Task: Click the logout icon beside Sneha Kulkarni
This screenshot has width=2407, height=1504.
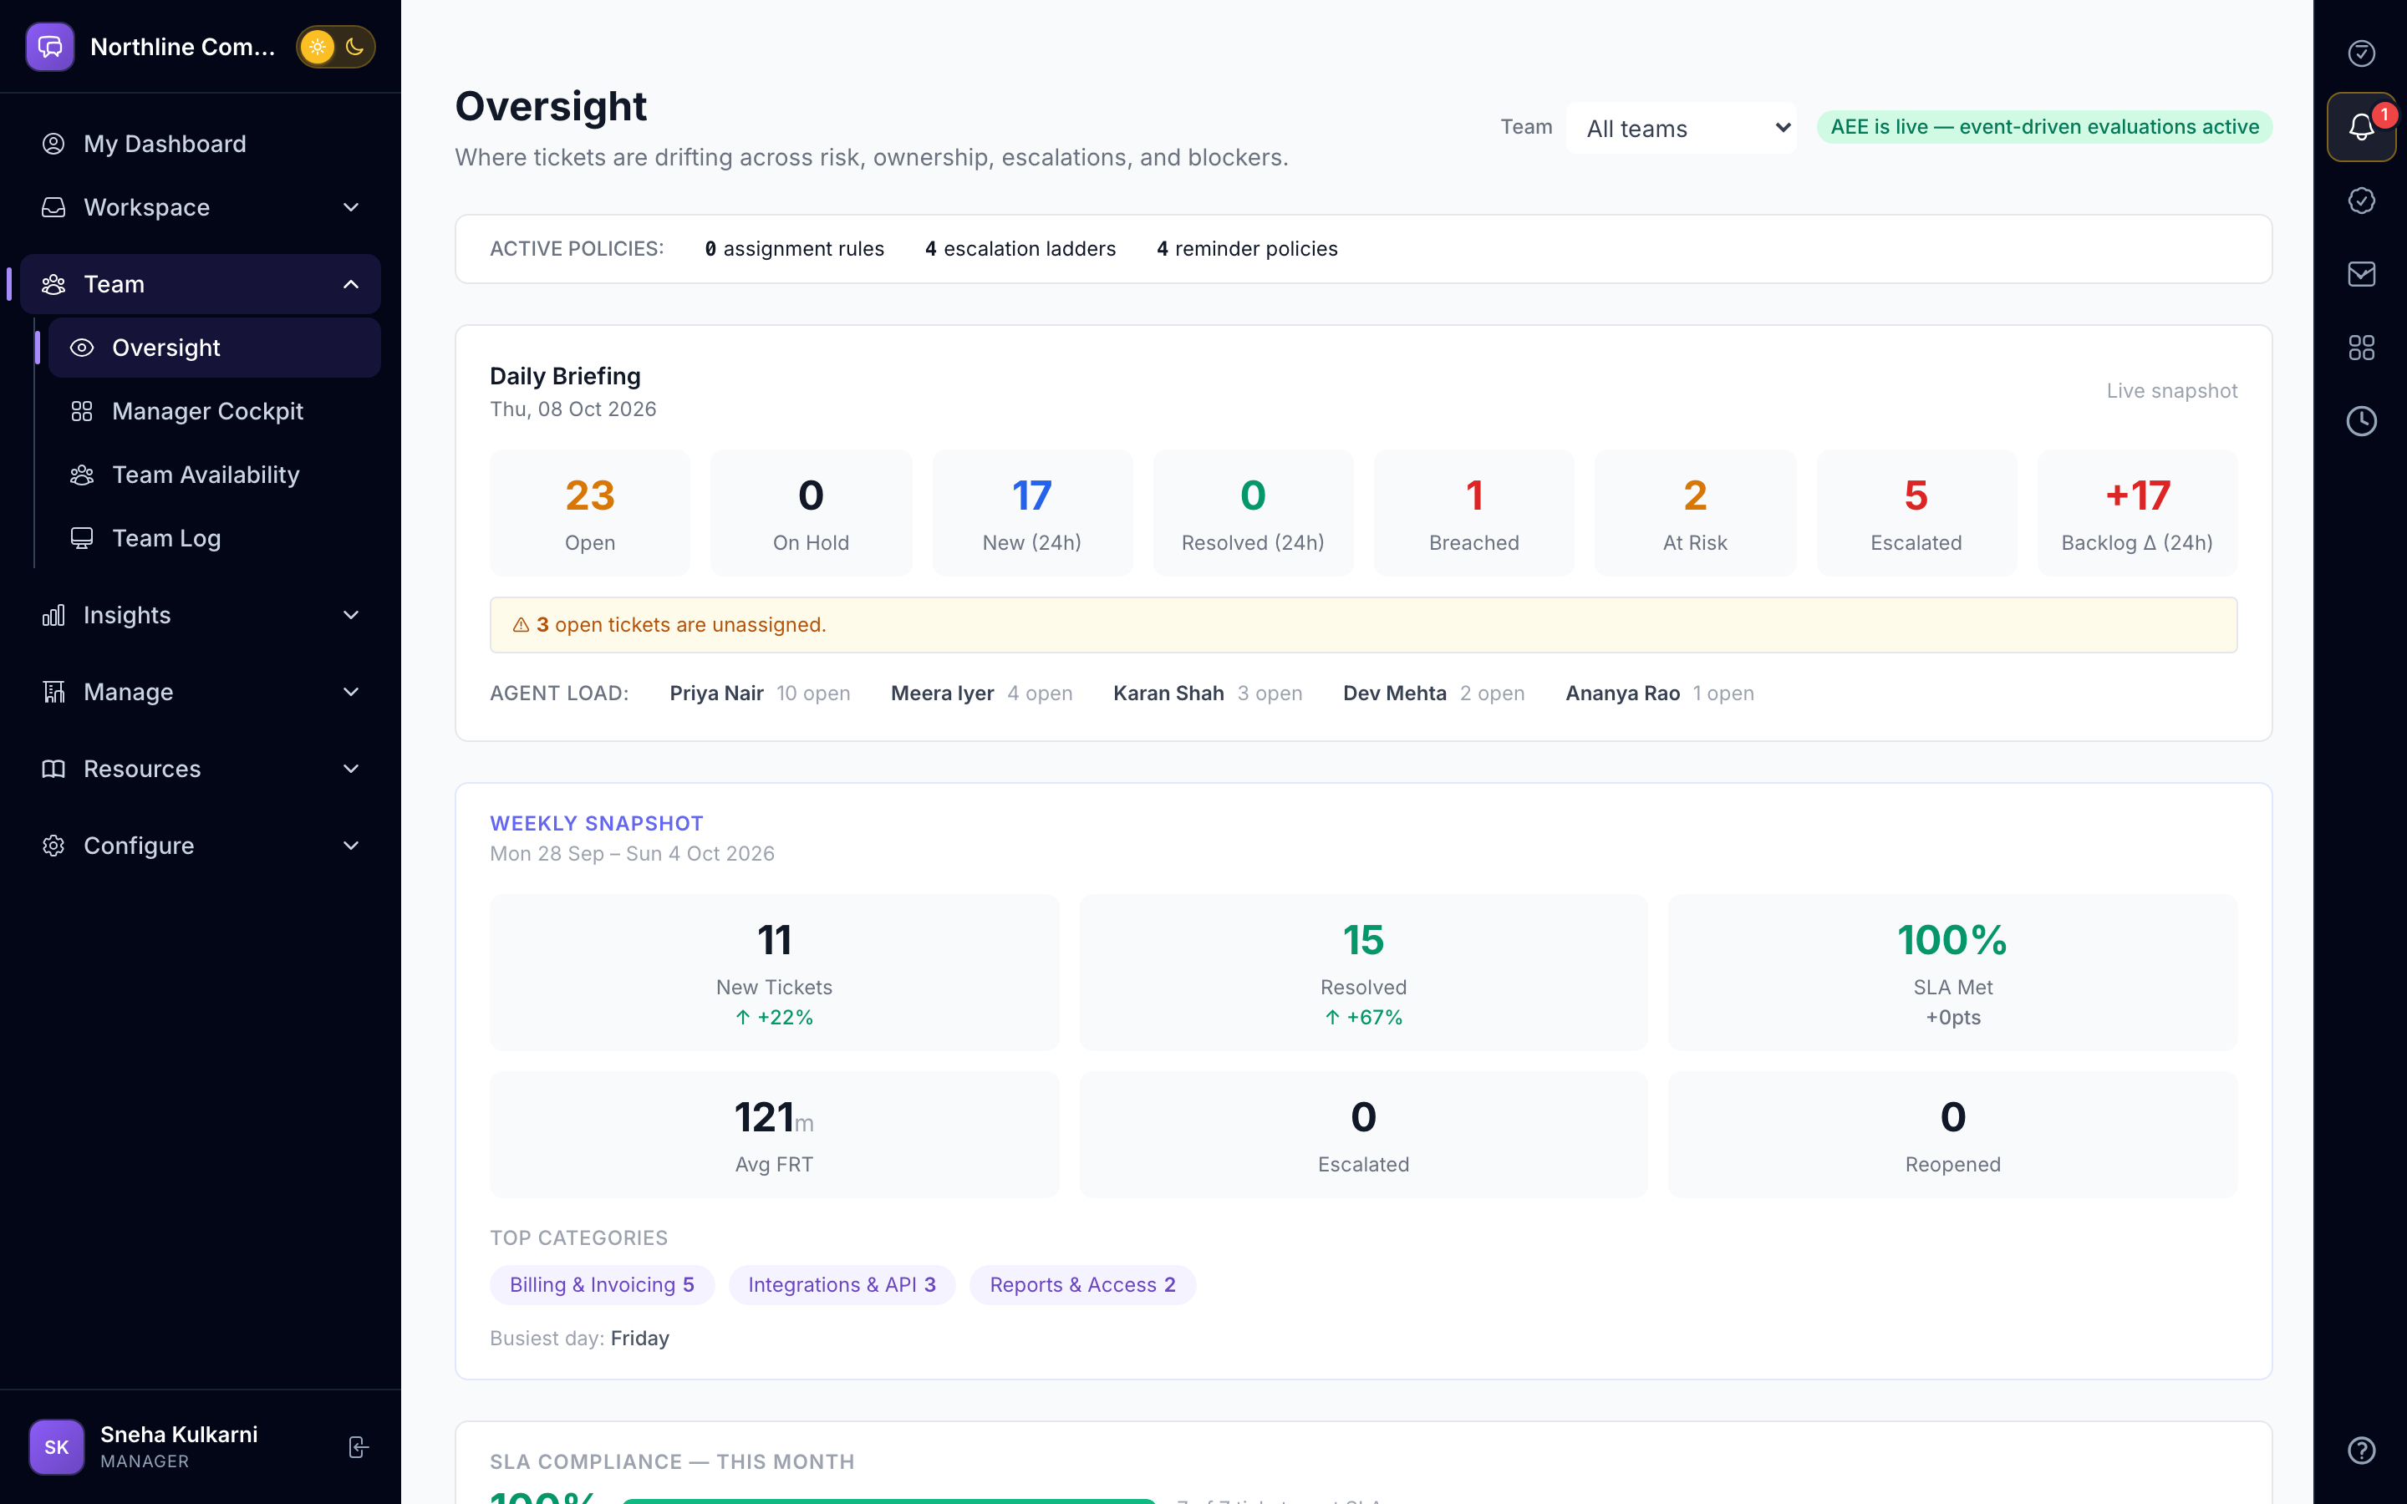Action: pos(358,1447)
